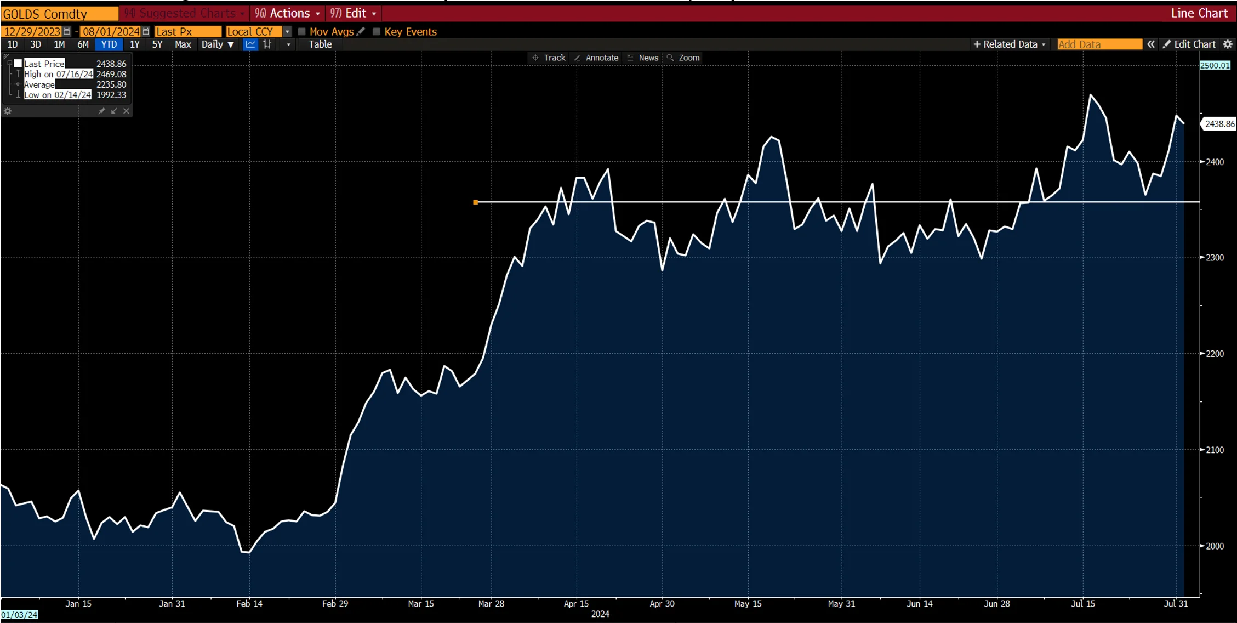Image resolution: width=1237 pixels, height=623 pixels.
Task: Click the pencil icon beside Mov Avgs
Action: [361, 32]
